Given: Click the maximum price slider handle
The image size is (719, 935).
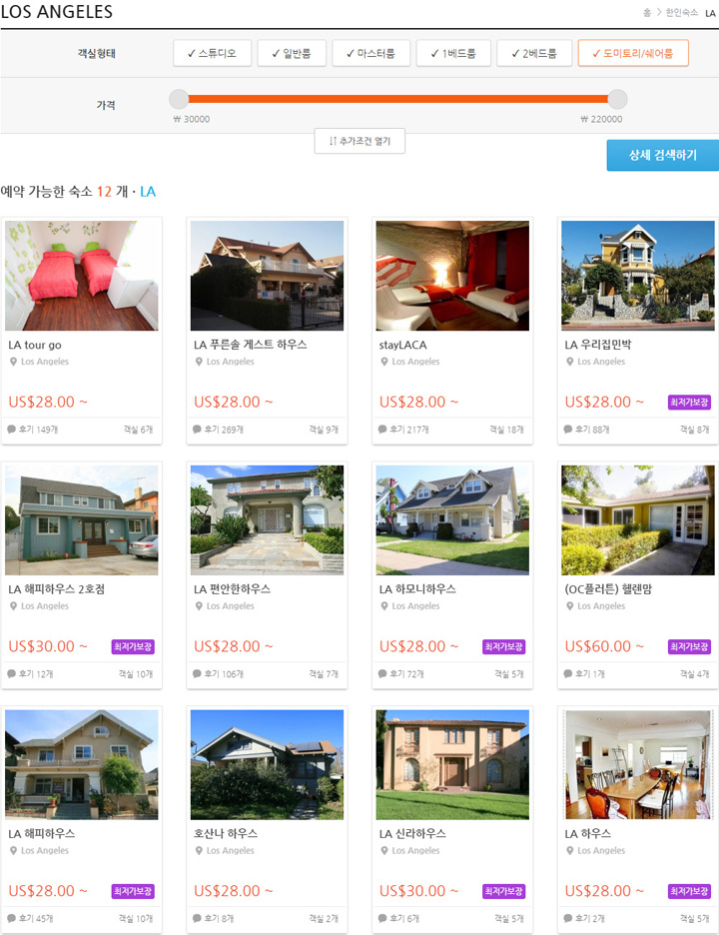Looking at the screenshot, I should (617, 99).
